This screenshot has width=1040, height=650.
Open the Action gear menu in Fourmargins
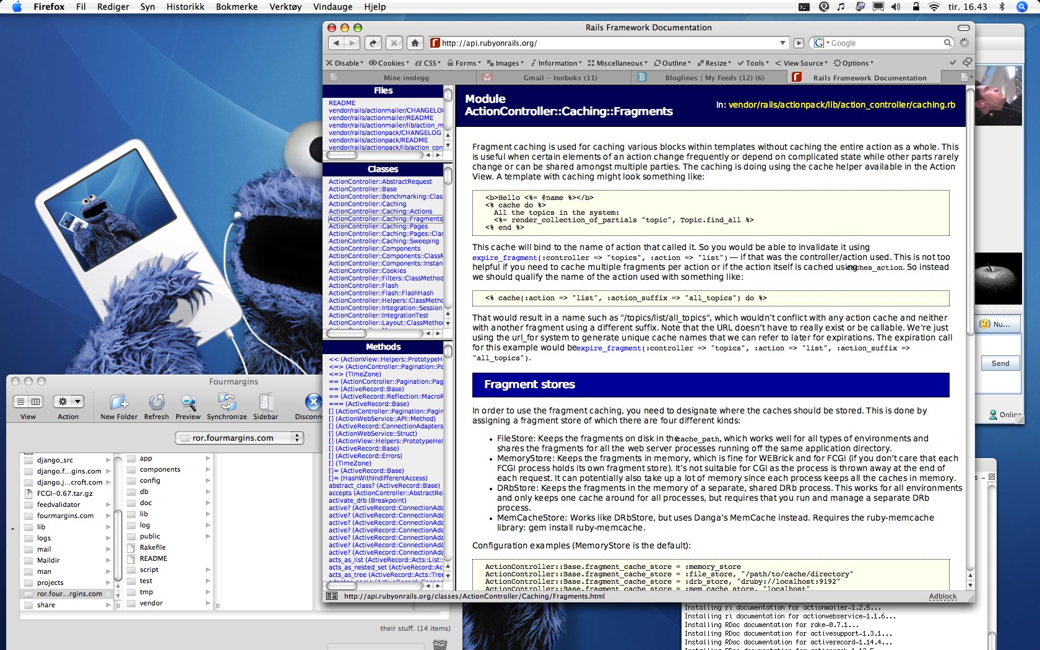click(x=68, y=402)
